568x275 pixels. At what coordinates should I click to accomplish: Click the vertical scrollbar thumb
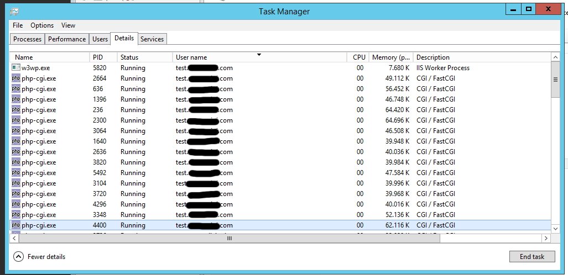pyautogui.click(x=555, y=80)
